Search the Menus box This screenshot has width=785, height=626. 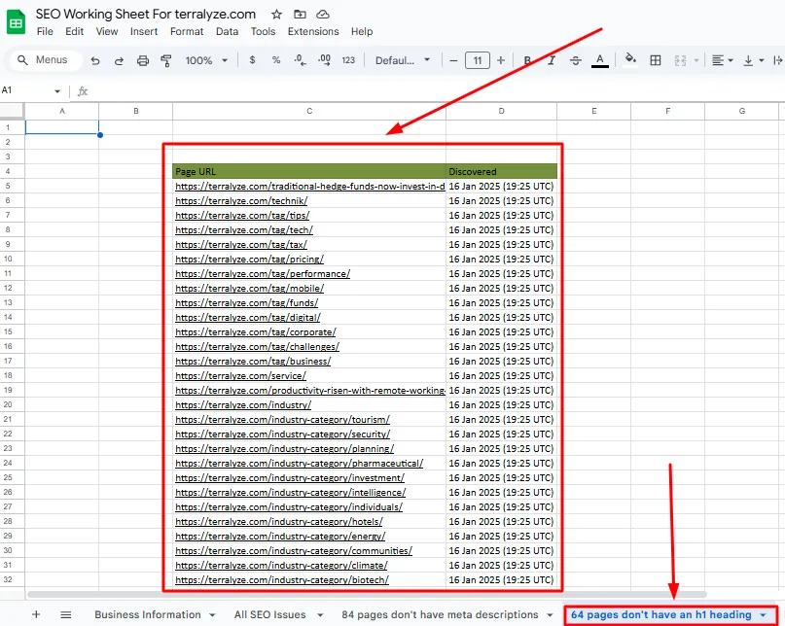click(x=46, y=60)
